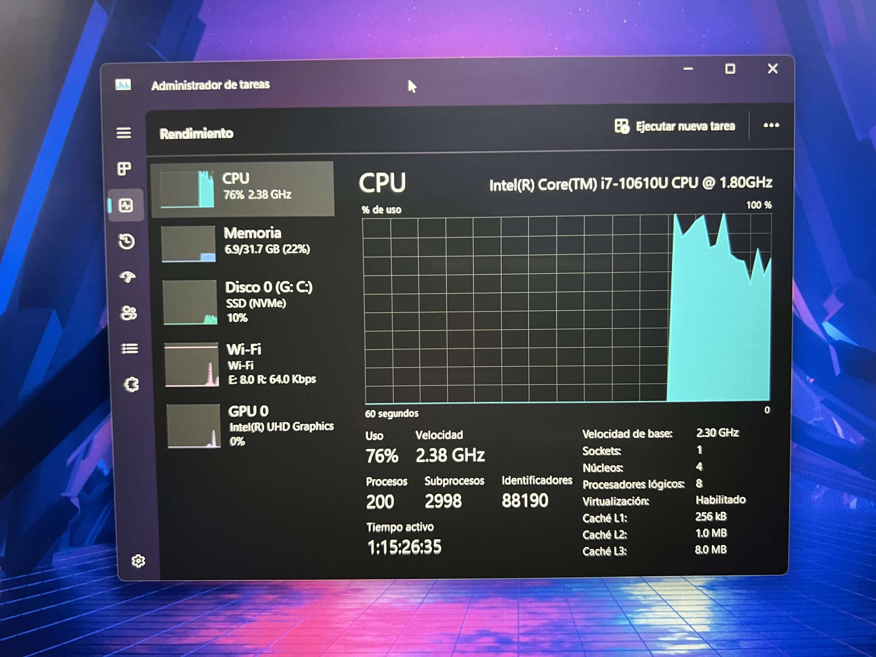The height and width of the screenshot is (657, 876).
Task: Click the Subprocesos value 2998
Action: pos(443,501)
